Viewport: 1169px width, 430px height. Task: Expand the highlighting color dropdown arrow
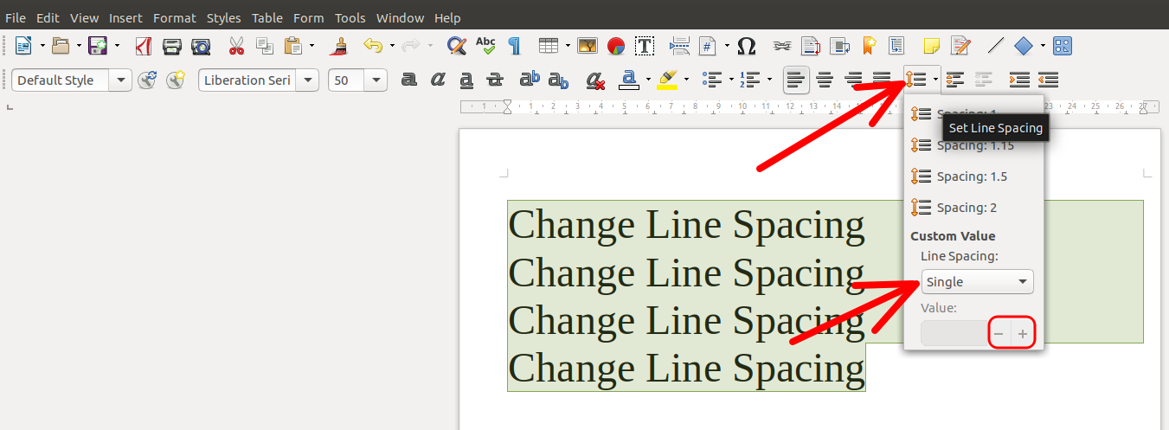click(686, 80)
